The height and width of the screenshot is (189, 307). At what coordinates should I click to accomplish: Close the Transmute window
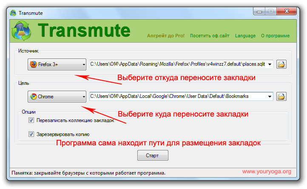tap(287, 11)
